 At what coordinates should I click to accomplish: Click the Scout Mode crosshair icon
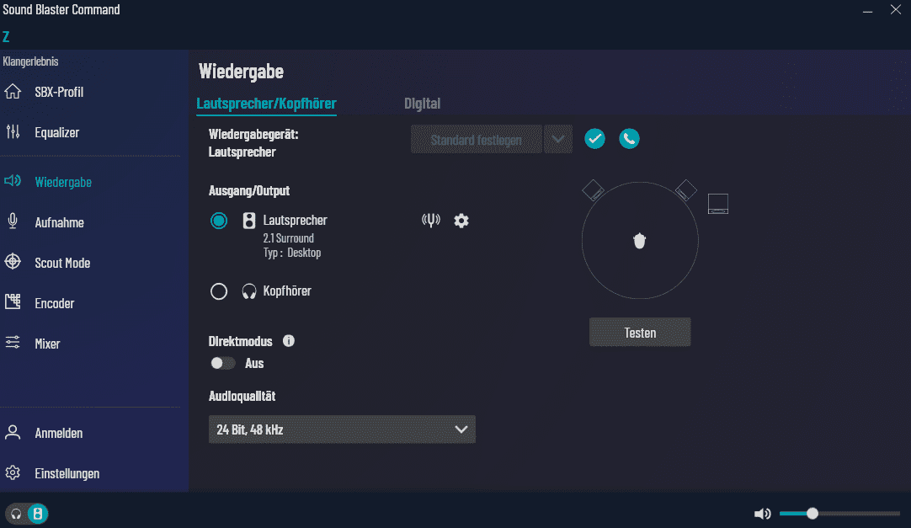click(13, 262)
